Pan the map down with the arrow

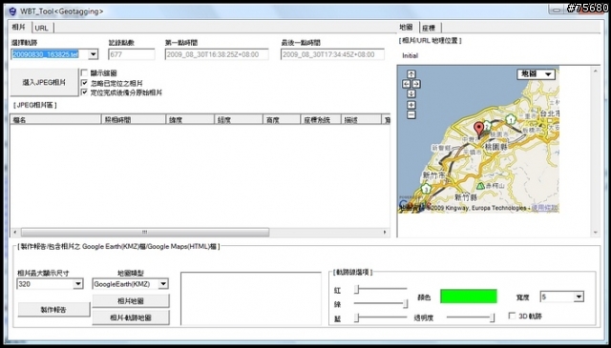[x=411, y=93]
